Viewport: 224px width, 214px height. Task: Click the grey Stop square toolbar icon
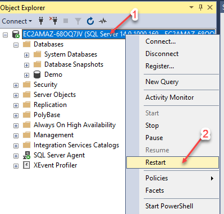(x=66, y=21)
